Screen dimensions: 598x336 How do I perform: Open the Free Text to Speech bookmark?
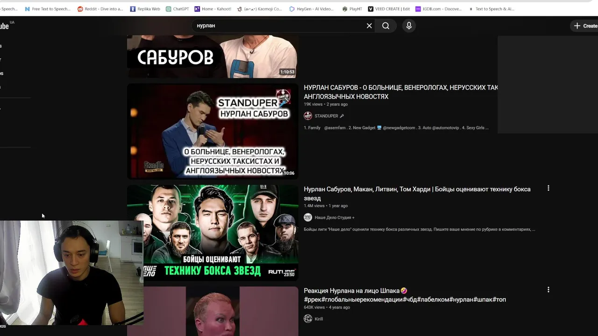[x=47, y=9]
